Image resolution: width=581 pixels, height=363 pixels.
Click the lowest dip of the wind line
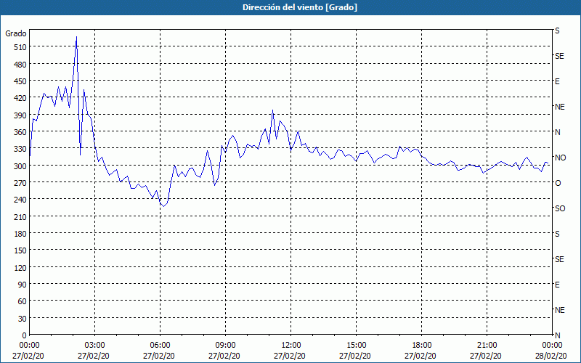pyautogui.click(x=163, y=207)
